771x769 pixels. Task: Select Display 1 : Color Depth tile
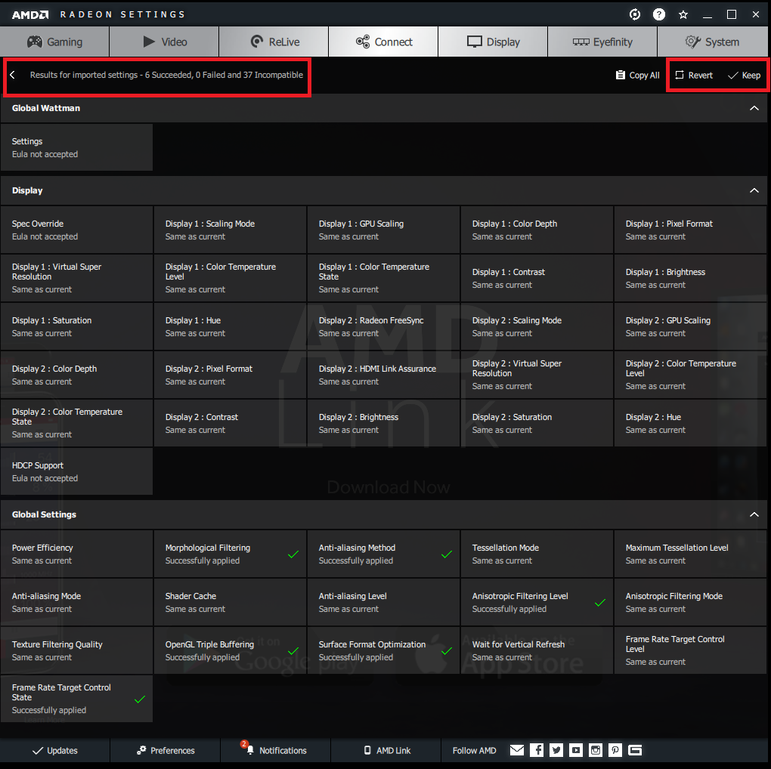click(537, 230)
